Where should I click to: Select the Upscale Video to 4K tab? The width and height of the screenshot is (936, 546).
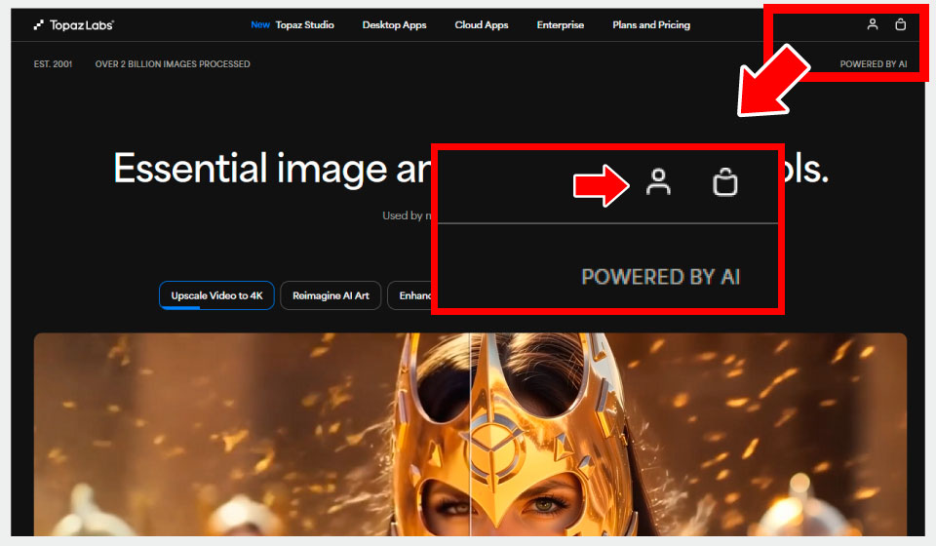click(216, 295)
